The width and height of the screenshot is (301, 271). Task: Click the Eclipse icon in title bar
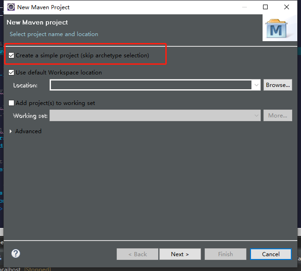click(11, 7)
